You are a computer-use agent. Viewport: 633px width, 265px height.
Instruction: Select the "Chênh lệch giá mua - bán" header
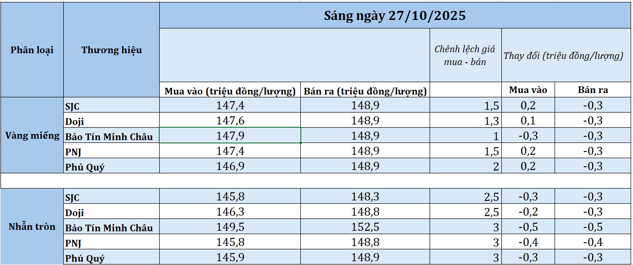pyautogui.click(x=465, y=55)
